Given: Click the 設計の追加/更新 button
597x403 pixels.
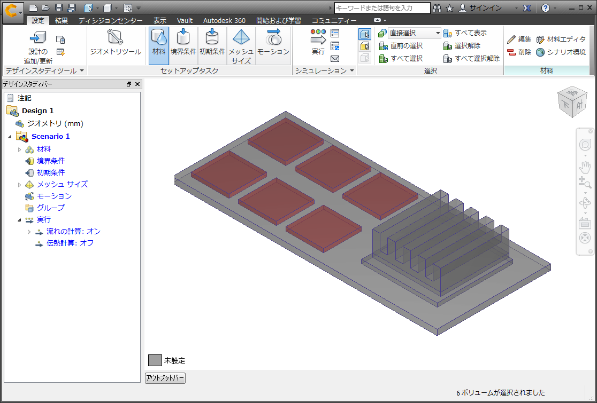Looking at the screenshot, I should point(38,47).
